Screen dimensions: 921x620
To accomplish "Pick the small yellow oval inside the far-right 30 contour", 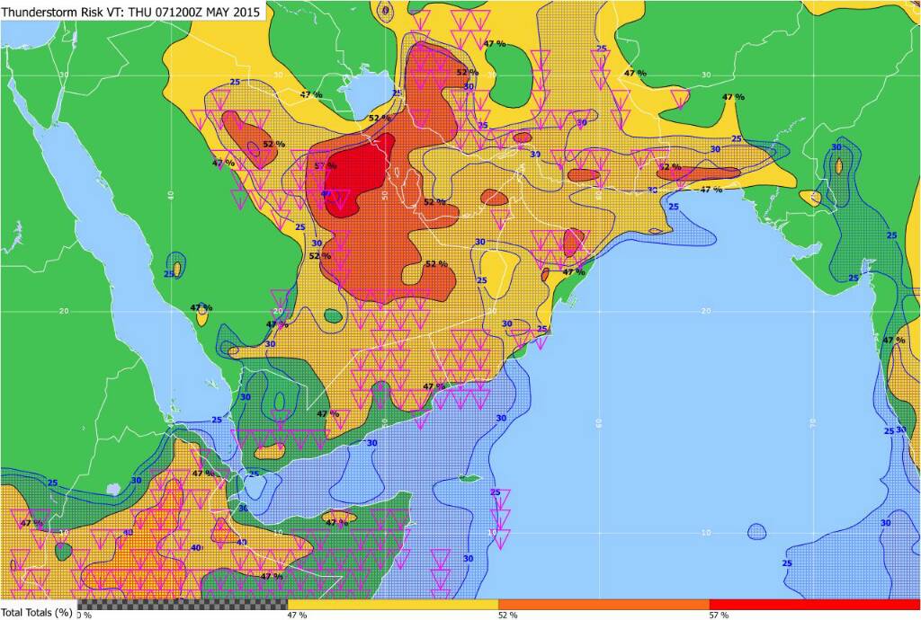I will click(x=838, y=165).
